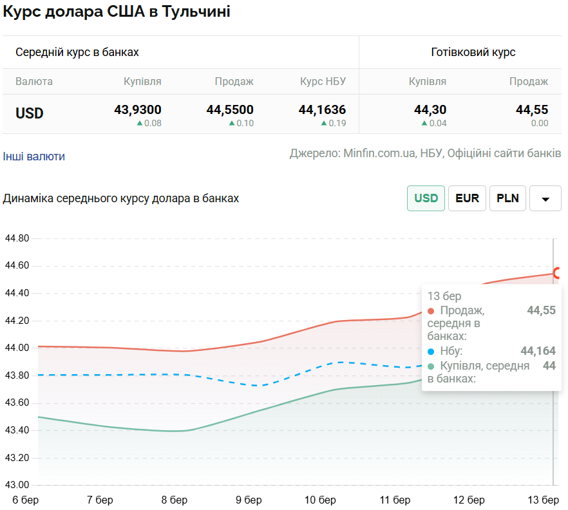This screenshot has width=568, height=510.
Task: Expand more currencies dropdown arrow
Action: (x=545, y=199)
